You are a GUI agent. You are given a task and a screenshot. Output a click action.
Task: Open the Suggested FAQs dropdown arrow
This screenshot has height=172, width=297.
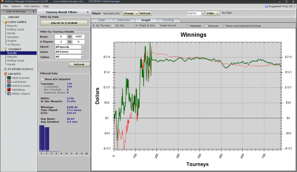tap(294, 6)
